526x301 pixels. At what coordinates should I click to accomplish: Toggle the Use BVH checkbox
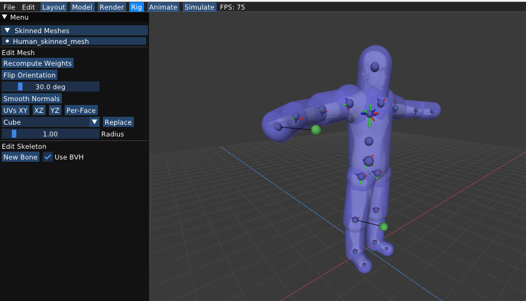48,157
